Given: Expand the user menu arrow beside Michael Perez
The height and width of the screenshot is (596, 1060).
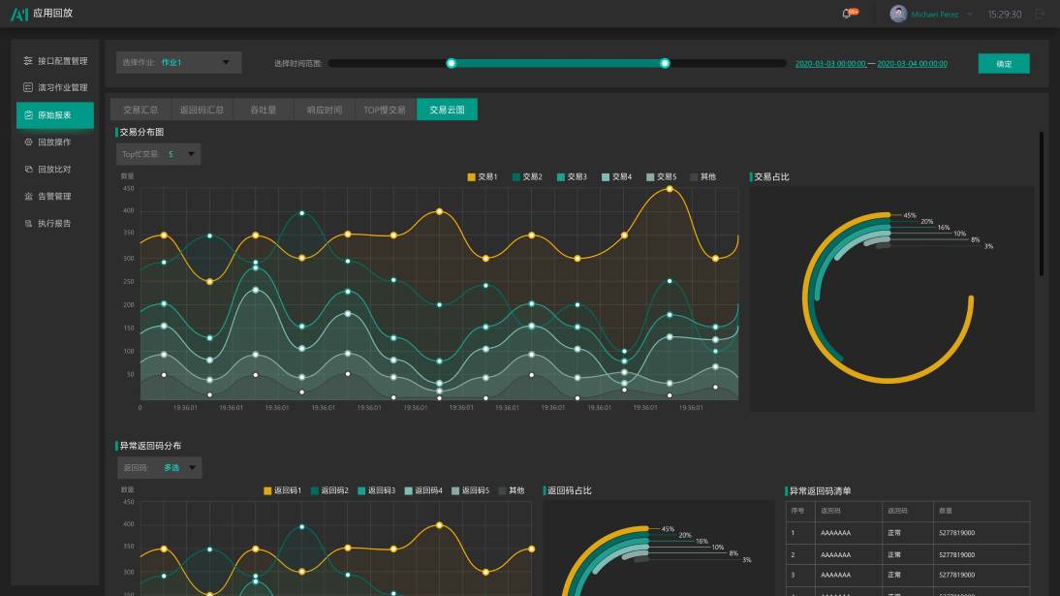Looking at the screenshot, I should click(970, 15).
